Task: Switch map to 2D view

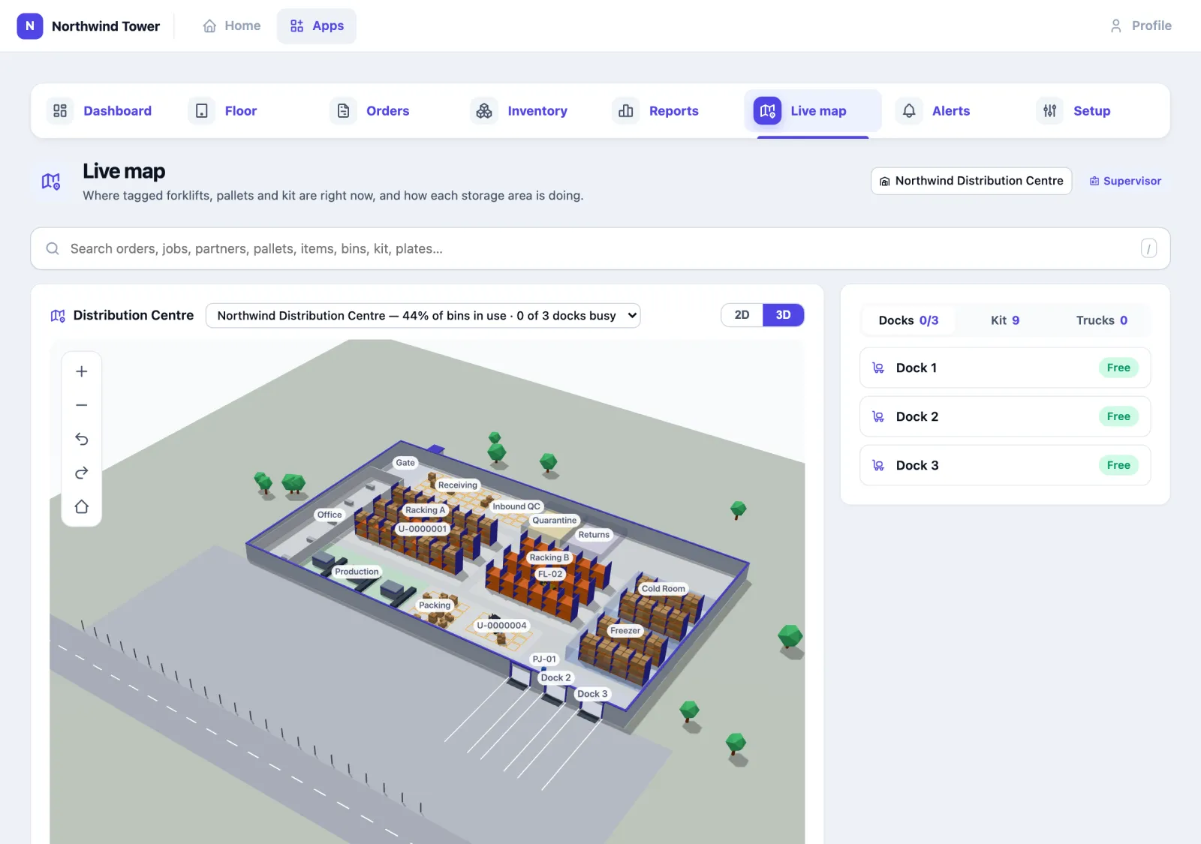Action: coord(742,315)
